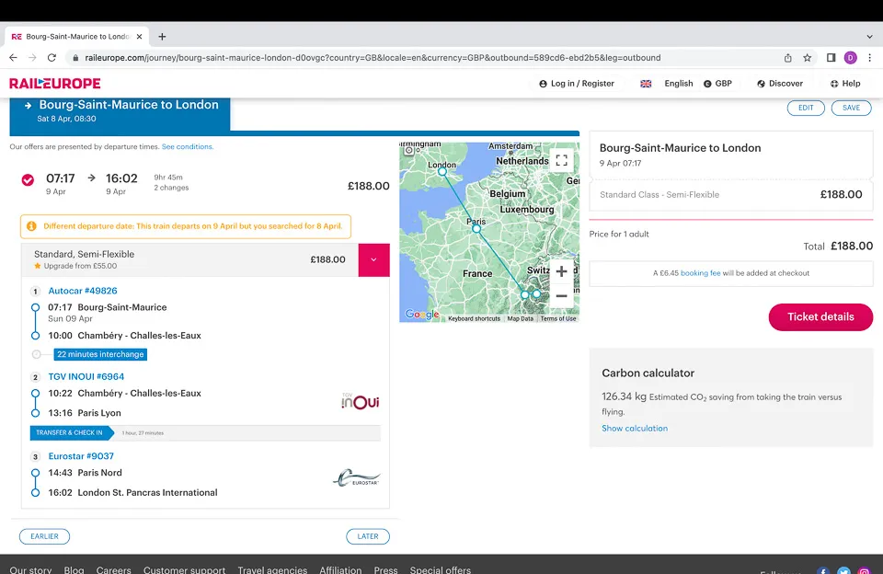
Task: Open Chrome three-dot menu
Action: point(869,57)
